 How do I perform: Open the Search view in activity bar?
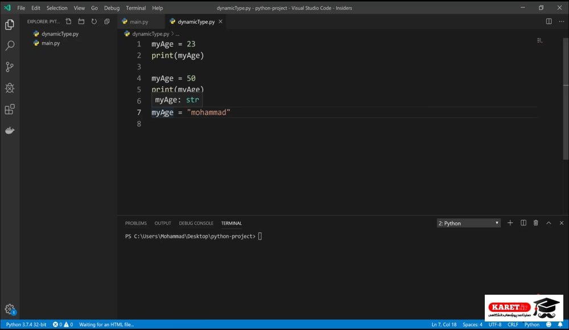(10, 46)
